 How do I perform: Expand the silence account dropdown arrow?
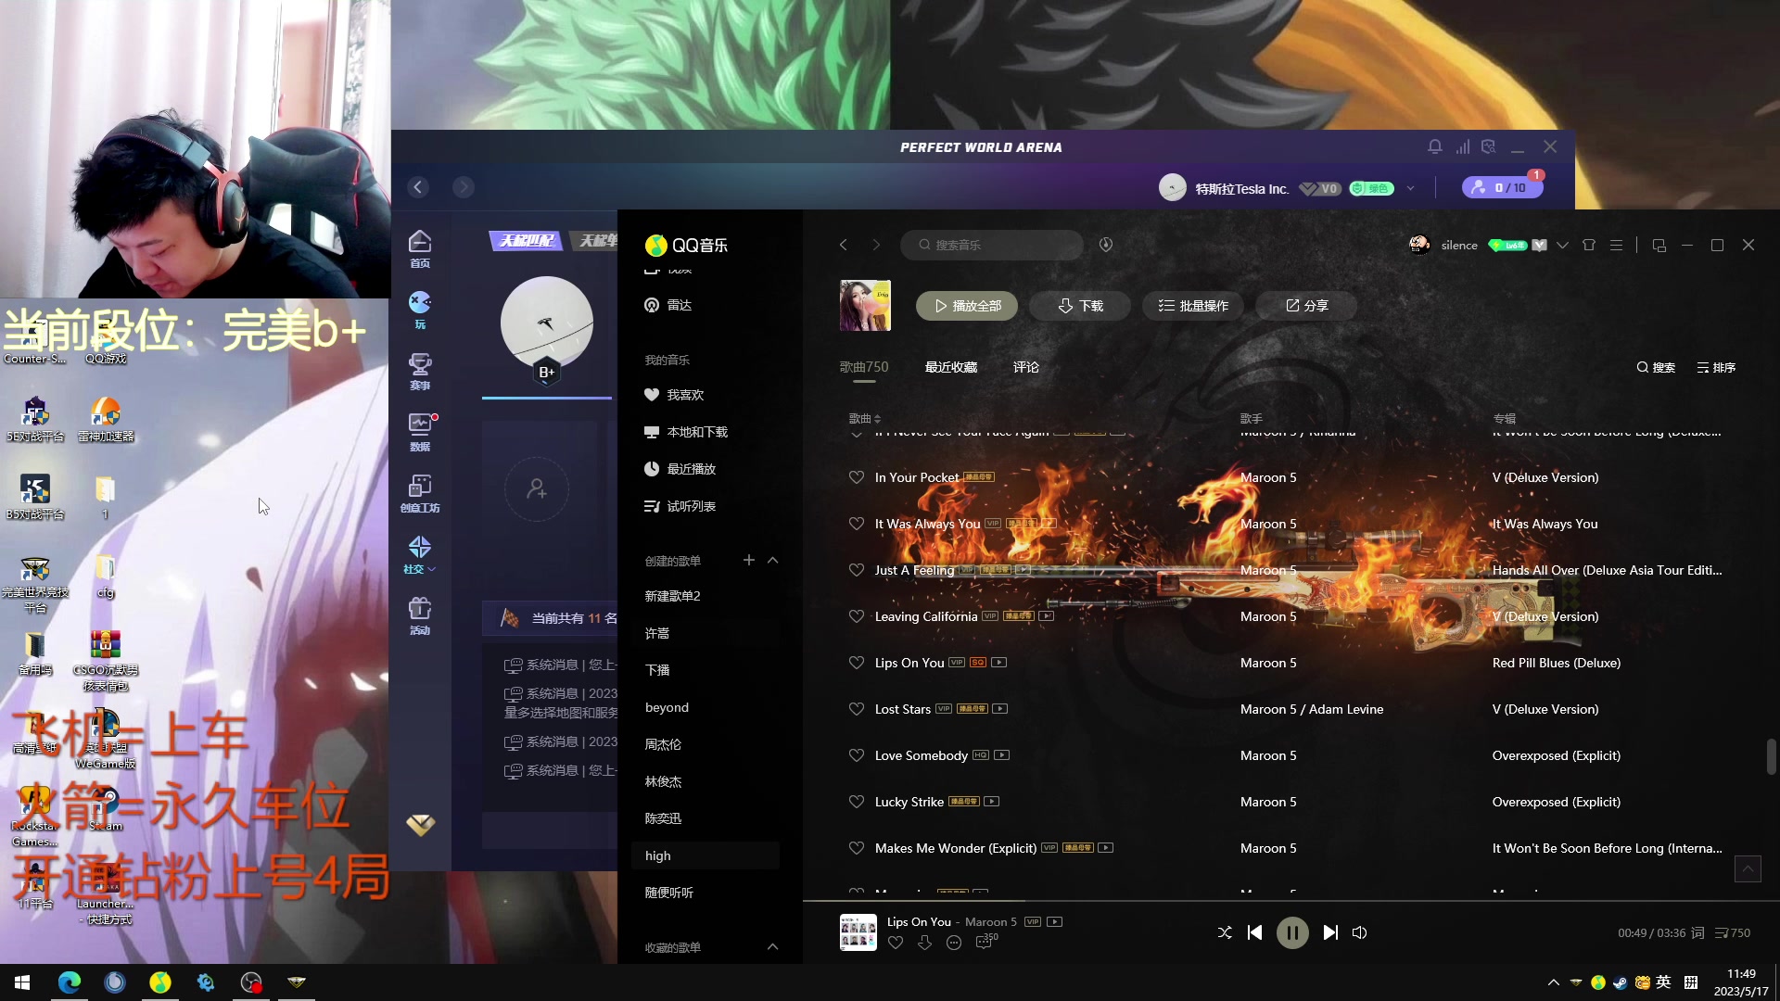pyautogui.click(x=1563, y=245)
